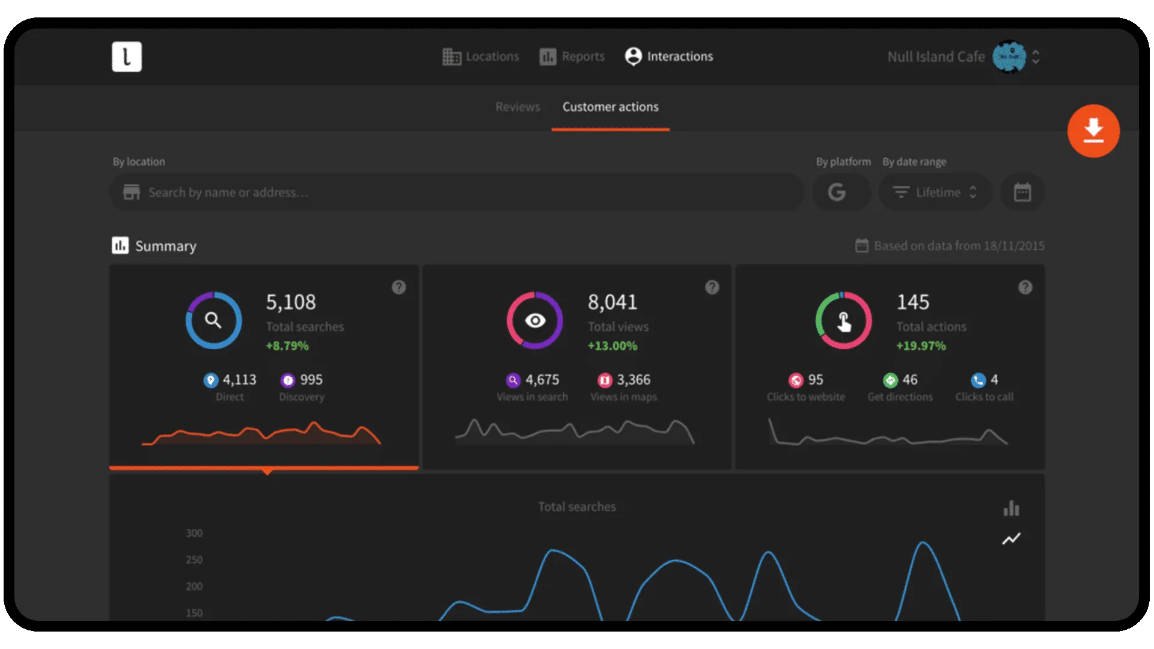This screenshot has width=1154, height=649.
Task: Open help for Total searches card
Action: click(398, 287)
